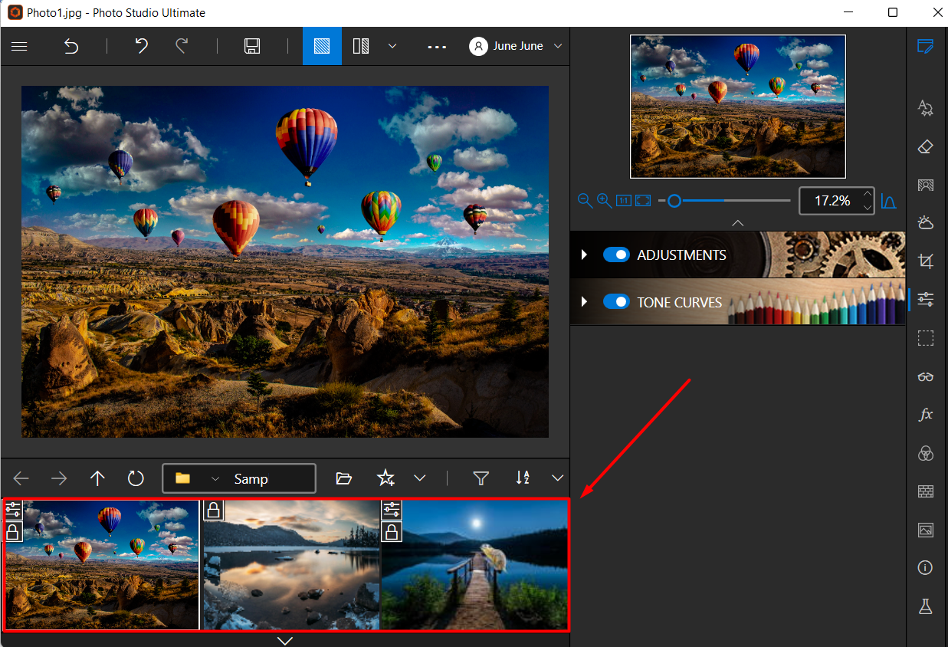Open the sky replacement weather tool
The width and height of the screenshot is (948, 647).
tap(926, 223)
